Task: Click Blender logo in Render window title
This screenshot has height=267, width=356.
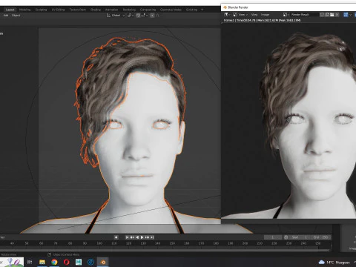Action: tap(225, 7)
